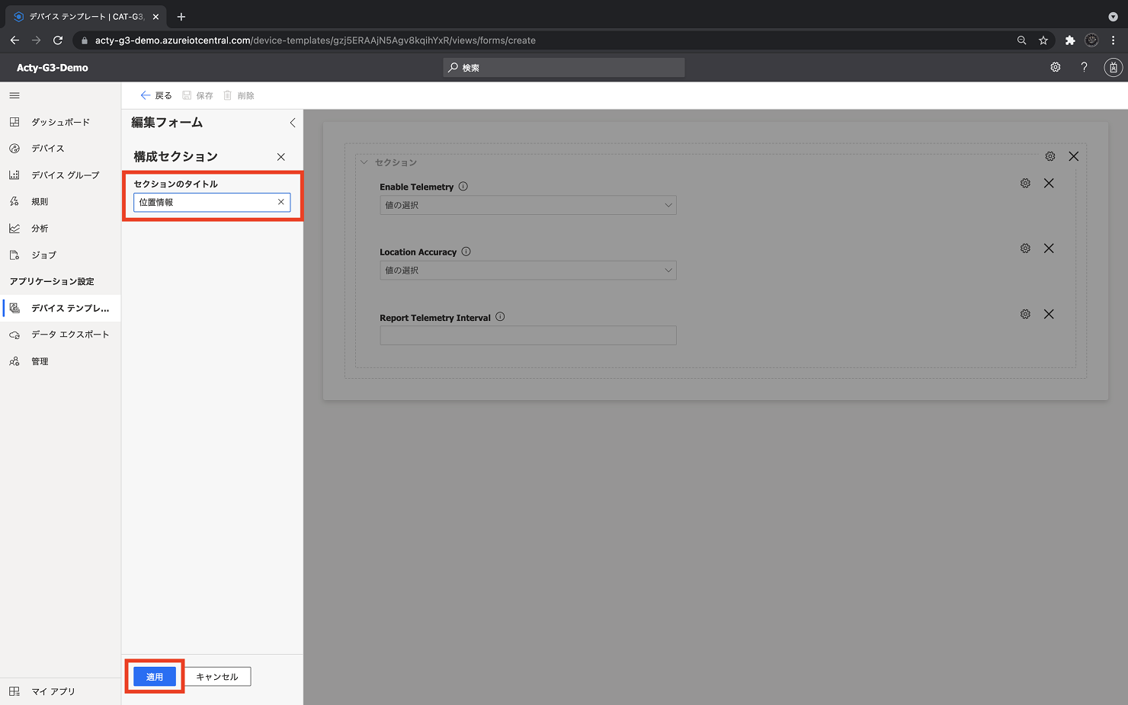Collapse the 編集フォーム panel

292,123
